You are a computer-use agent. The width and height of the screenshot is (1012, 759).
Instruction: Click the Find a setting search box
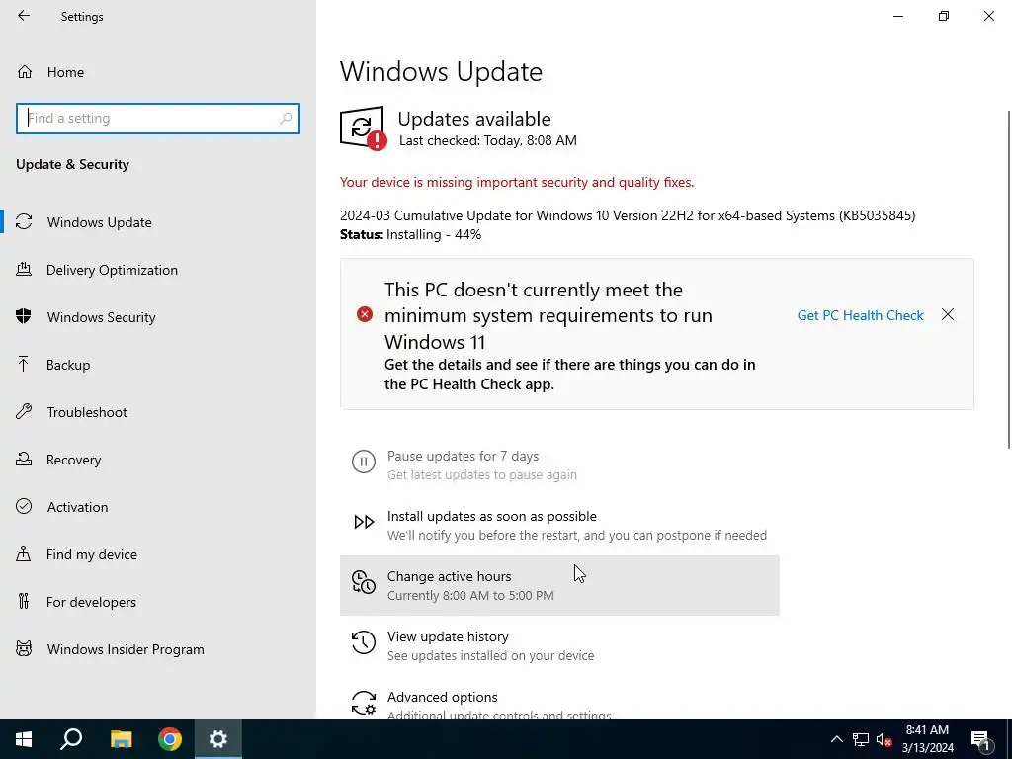pyautogui.click(x=158, y=119)
